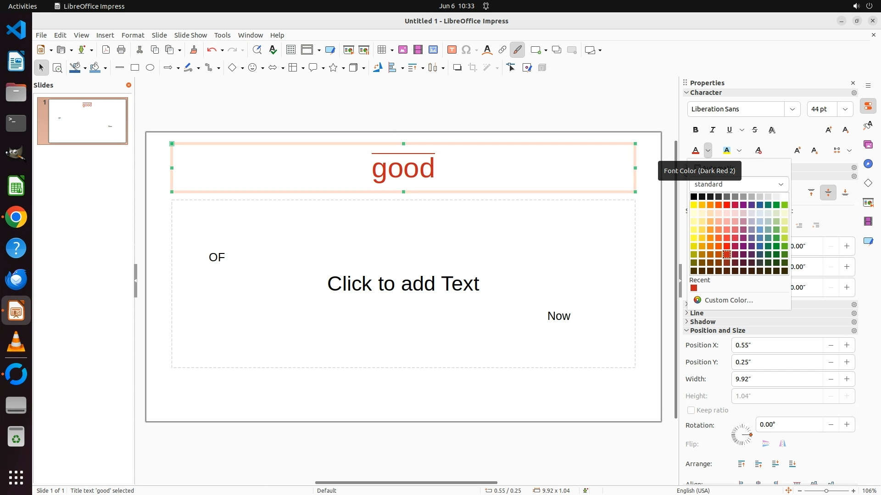Select the Ellipse drawing tool
881x495 pixels.
pos(150,68)
